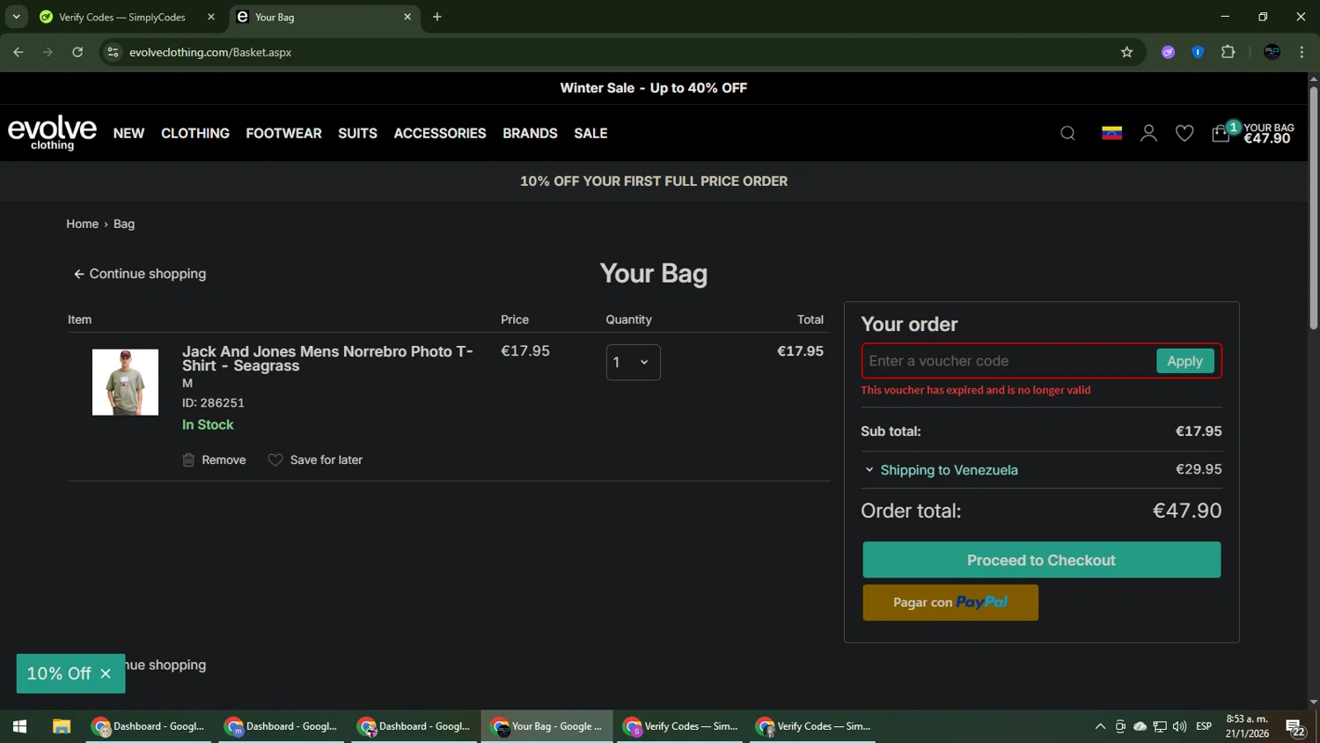This screenshot has height=743, width=1320.
Task: Go to Home breadcrumb
Action: tap(82, 224)
